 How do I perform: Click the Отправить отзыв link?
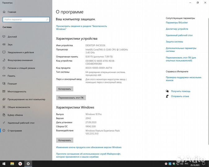pyautogui.click(x=180, y=96)
